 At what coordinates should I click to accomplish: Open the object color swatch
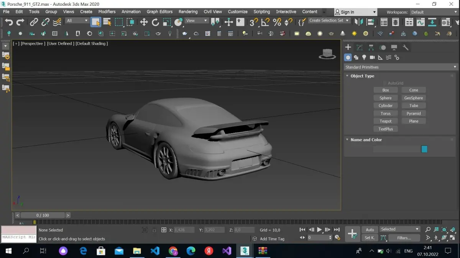pyautogui.click(x=424, y=149)
